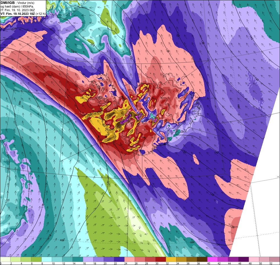Click the legend swatch between 18 and 20
Image resolution: width=280 pixels, height=265 pixels.
[99, 259]
